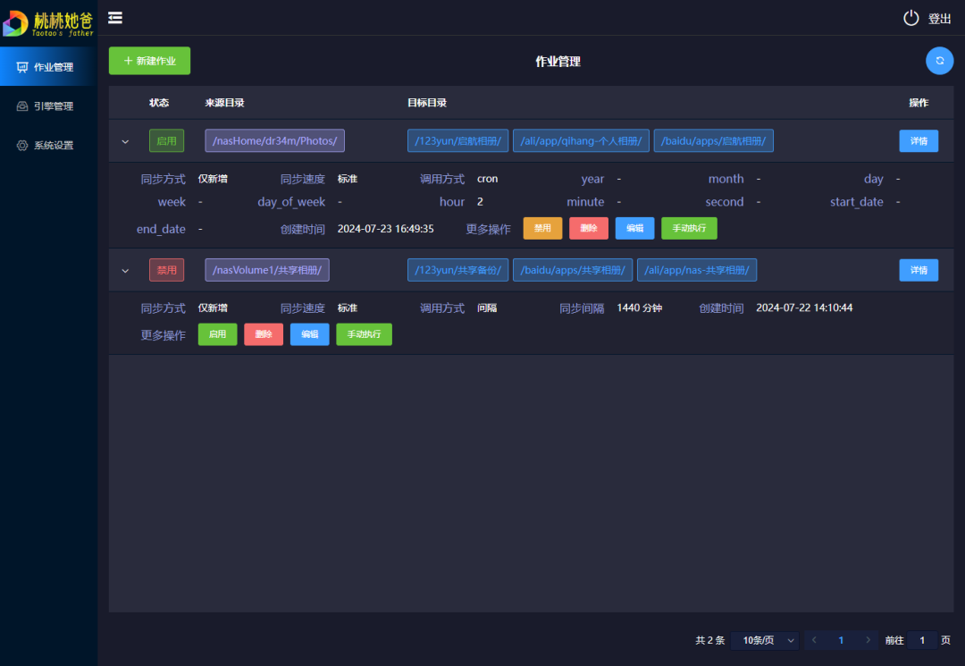Click the engine management sidebar icon
The image size is (965, 666).
tap(22, 106)
